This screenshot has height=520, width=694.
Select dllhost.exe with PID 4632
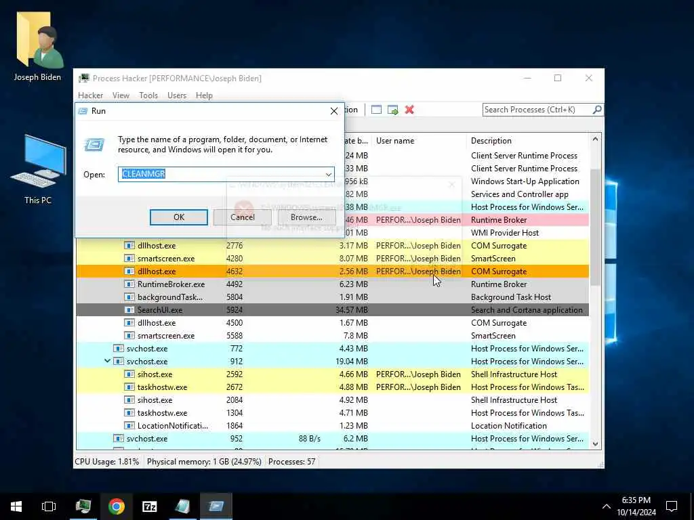pos(332,272)
